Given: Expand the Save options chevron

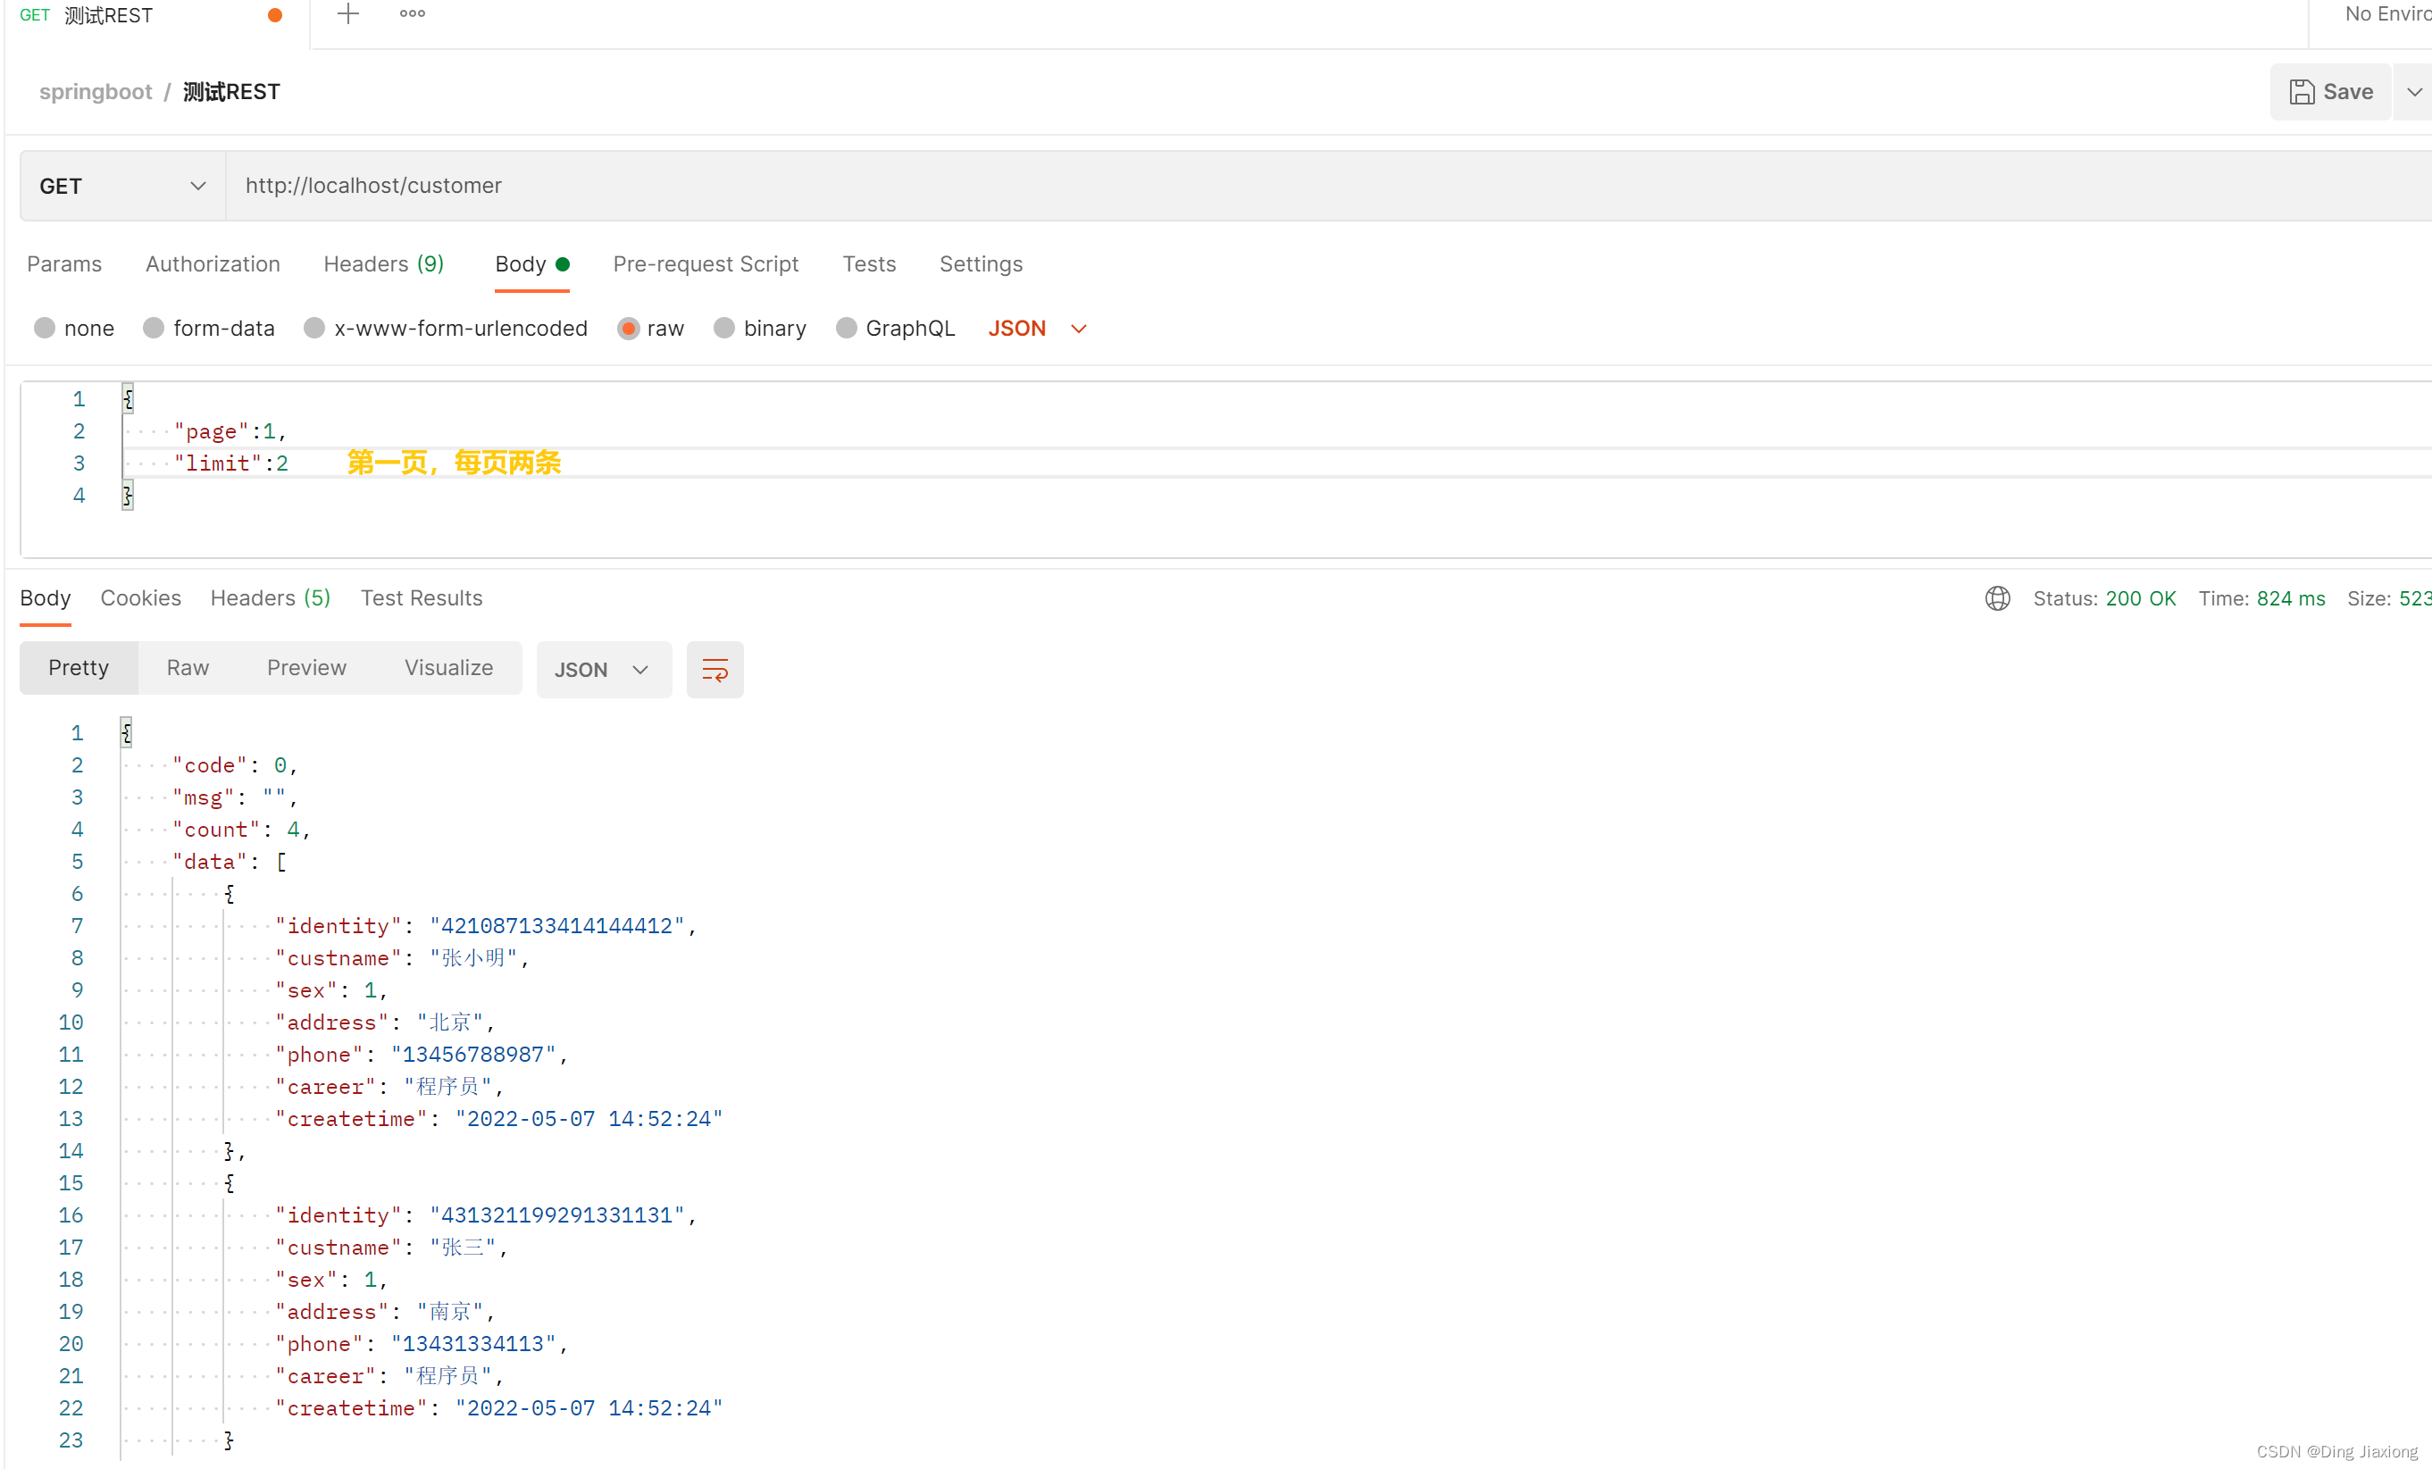Looking at the screenshot, I should point(2413,92).
